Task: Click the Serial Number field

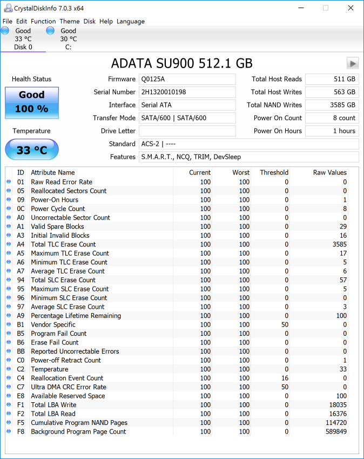Action: 187,92
